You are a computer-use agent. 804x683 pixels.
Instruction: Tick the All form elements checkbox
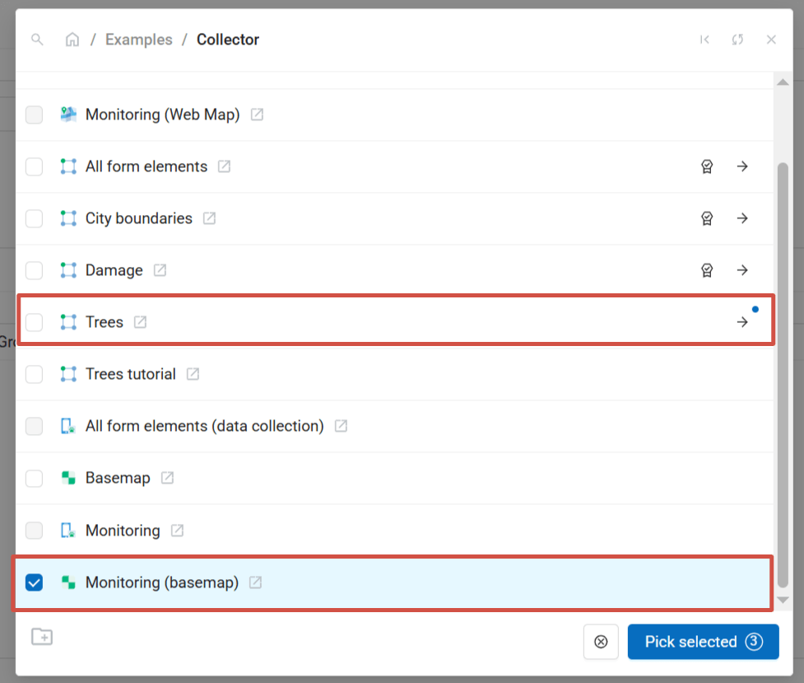(x=34, y=166)
